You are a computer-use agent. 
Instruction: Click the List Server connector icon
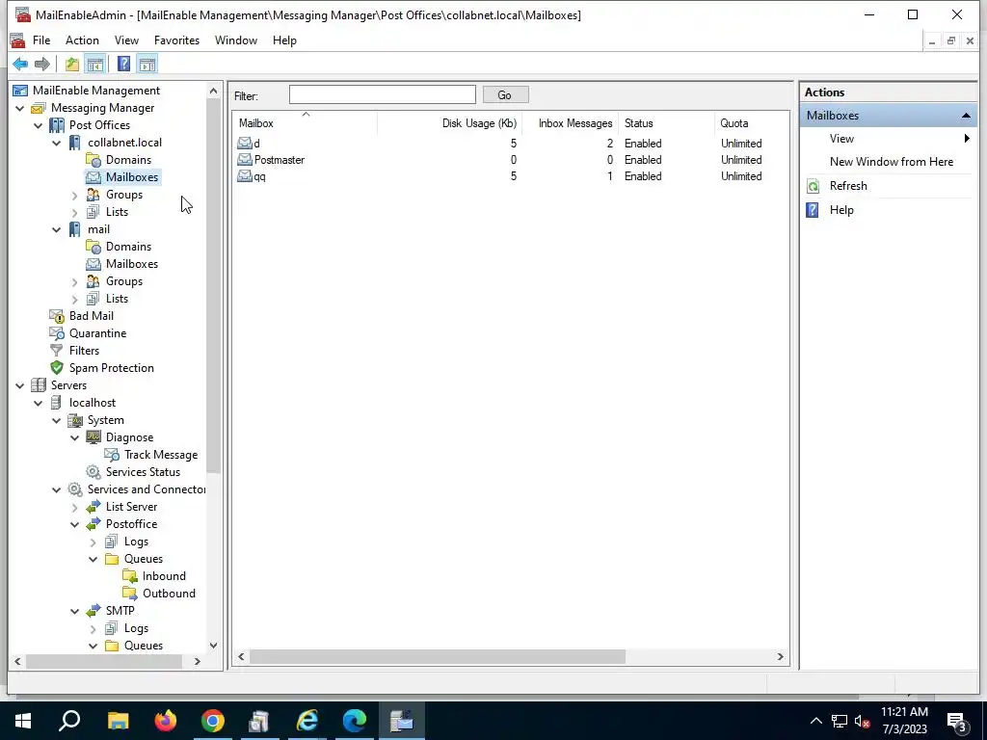[x=93, y=507]
